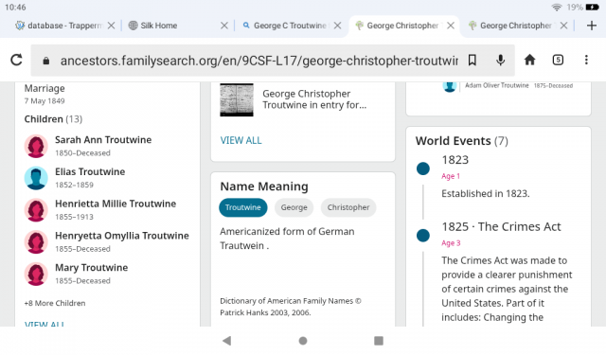Switch to the Silk Home tab
This screenshot has height=355, width=606.
(158, 26)
